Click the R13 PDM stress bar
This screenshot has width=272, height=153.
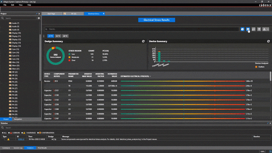(183, 81)
